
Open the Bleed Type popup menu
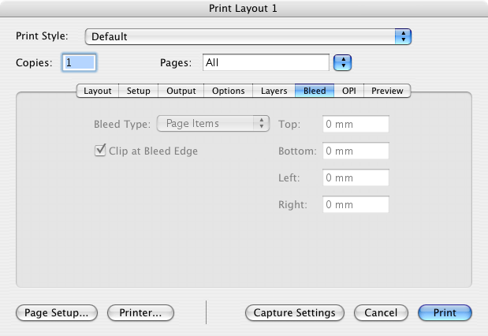click(214, 124)
